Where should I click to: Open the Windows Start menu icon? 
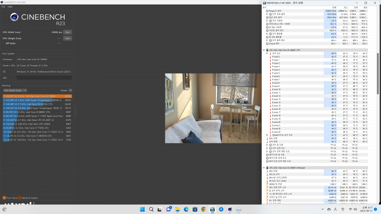(x=142, y=209)
